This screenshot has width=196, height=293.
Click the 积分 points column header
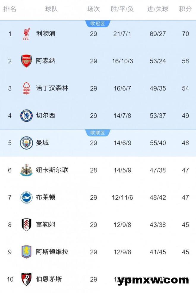[x=185, y=9]
